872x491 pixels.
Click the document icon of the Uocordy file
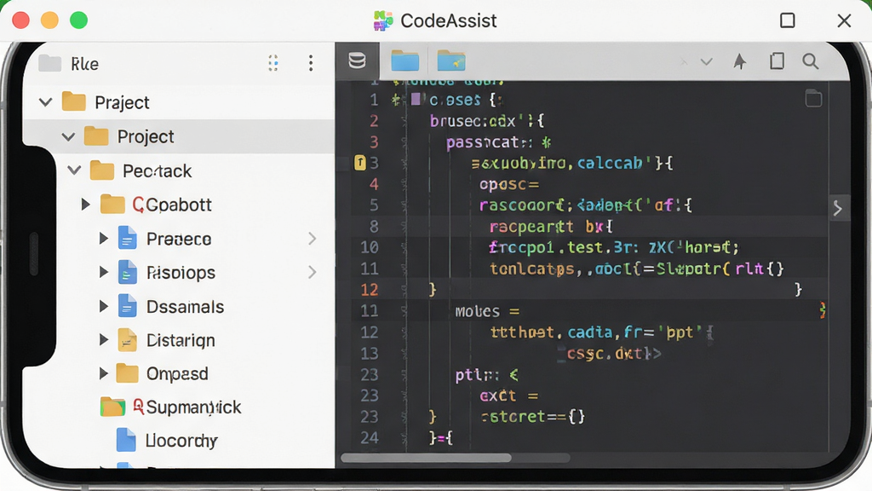pos(126,440)
